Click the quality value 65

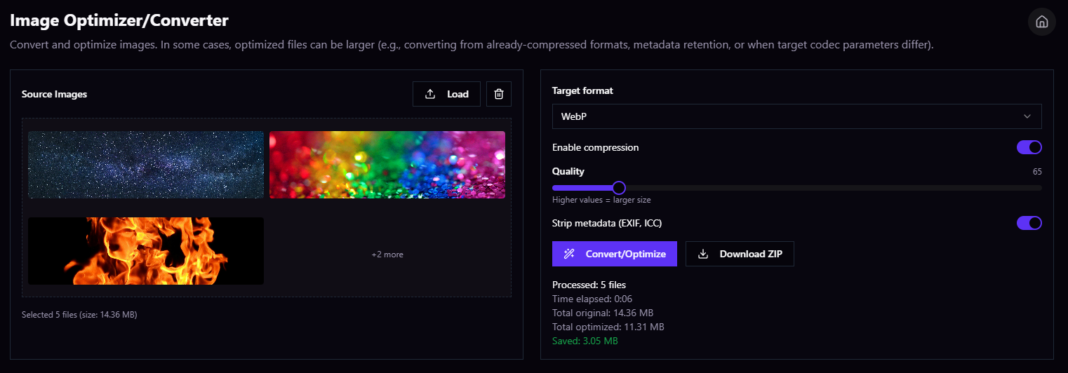coord(1037,171)
